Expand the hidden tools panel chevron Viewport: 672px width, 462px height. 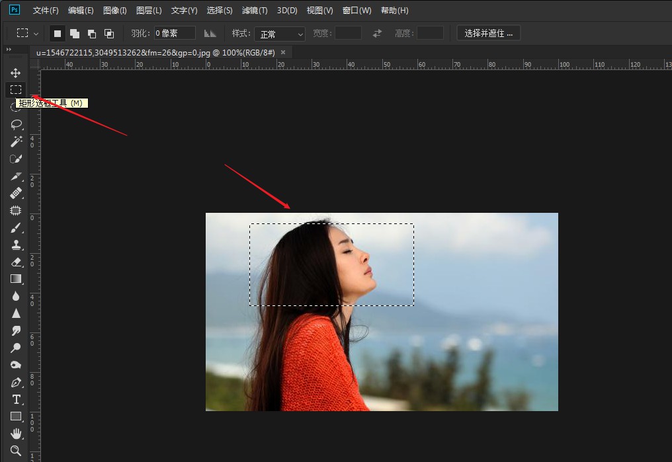pyautogui.click(x=9, y=49)
